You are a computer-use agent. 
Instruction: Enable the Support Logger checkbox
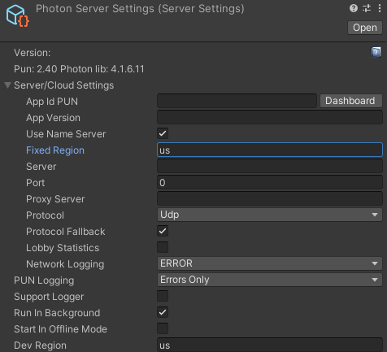[163, 296]
